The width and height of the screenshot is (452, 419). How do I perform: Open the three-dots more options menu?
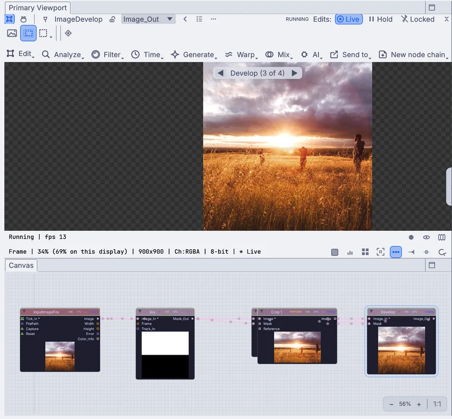click(x=213, y=19)
